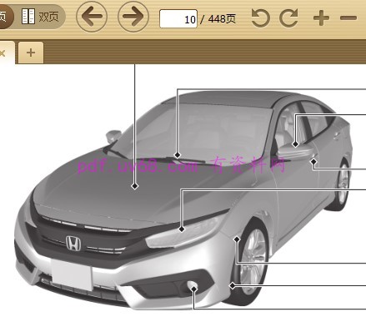Go to the previous page arrow
The image size is (366, 327).
tap(92, 17)
